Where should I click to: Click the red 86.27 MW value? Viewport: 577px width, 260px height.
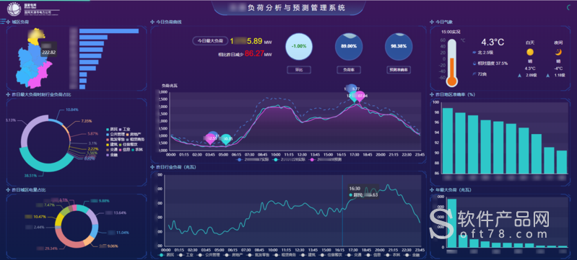254,53
